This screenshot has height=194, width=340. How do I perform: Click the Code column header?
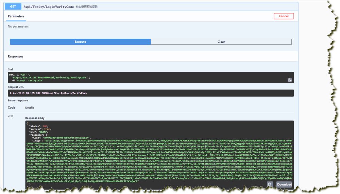(12, 108)
